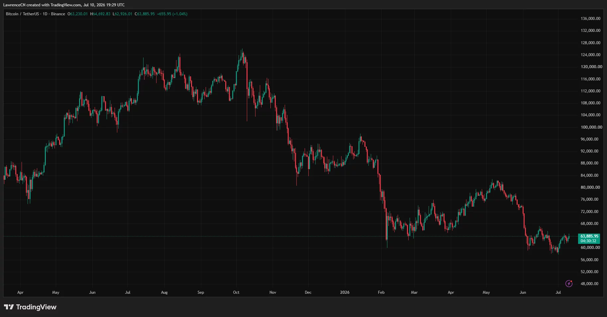Screen dimensions: 607x317
Task: Click the Nov label on time axis
Action: (x=273, y=292)
